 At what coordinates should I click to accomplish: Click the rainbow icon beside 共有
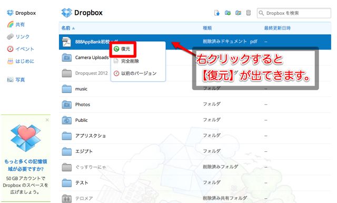[10, 24]
